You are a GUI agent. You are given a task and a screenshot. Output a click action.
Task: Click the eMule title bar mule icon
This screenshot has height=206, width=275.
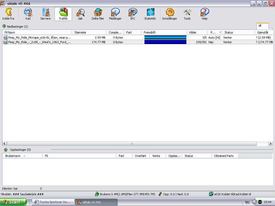(3, 3)
